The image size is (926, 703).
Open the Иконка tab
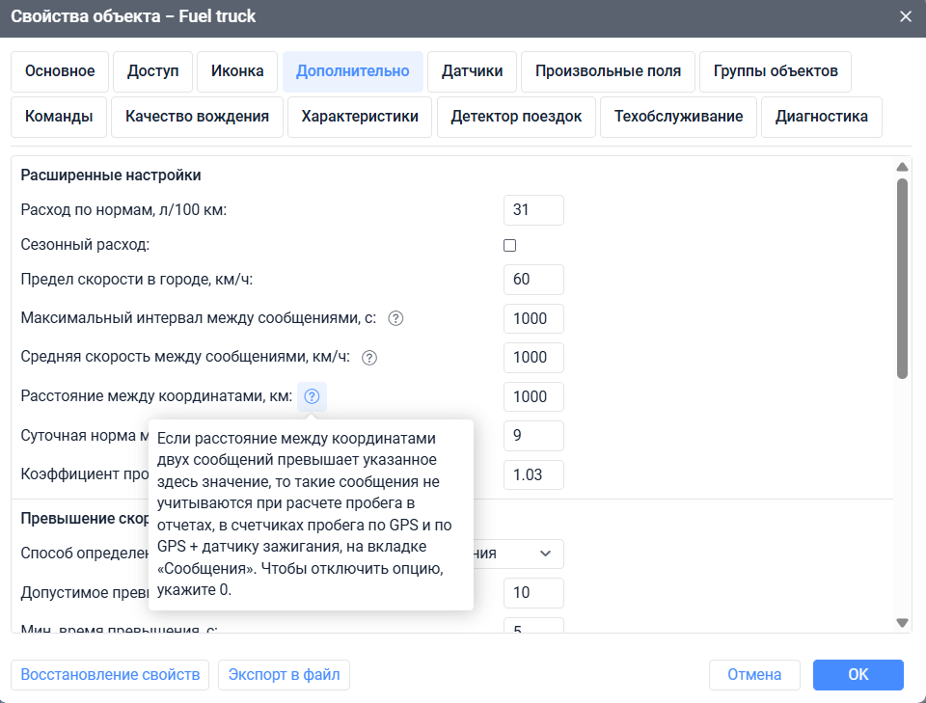pyautogui.click(x=237, y=71)
